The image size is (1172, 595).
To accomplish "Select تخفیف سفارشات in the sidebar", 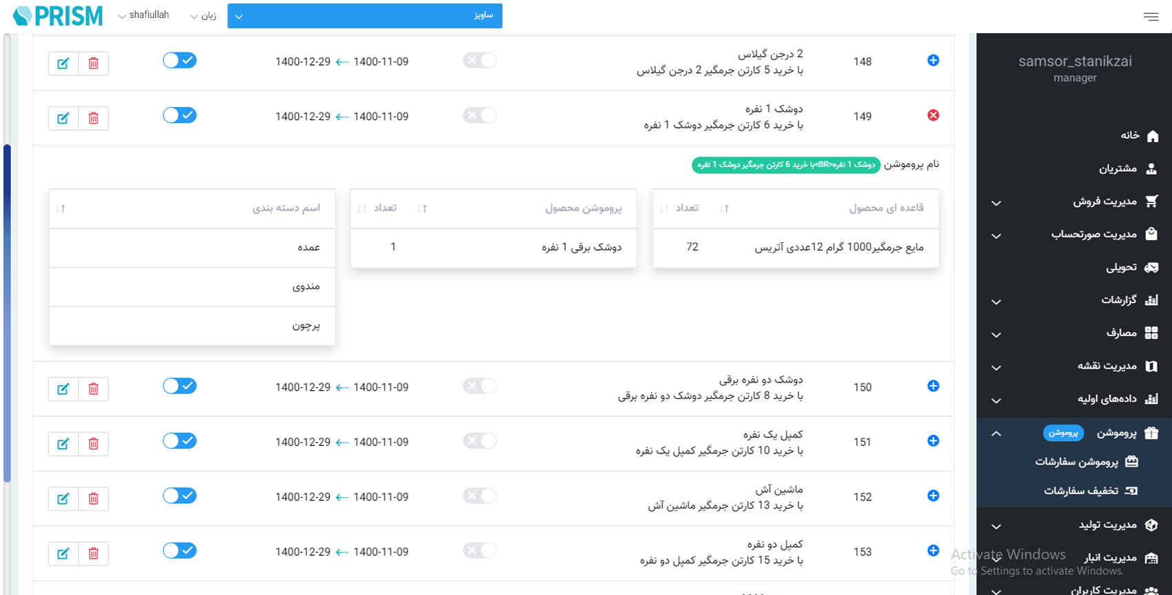I will coord(1081,491).
